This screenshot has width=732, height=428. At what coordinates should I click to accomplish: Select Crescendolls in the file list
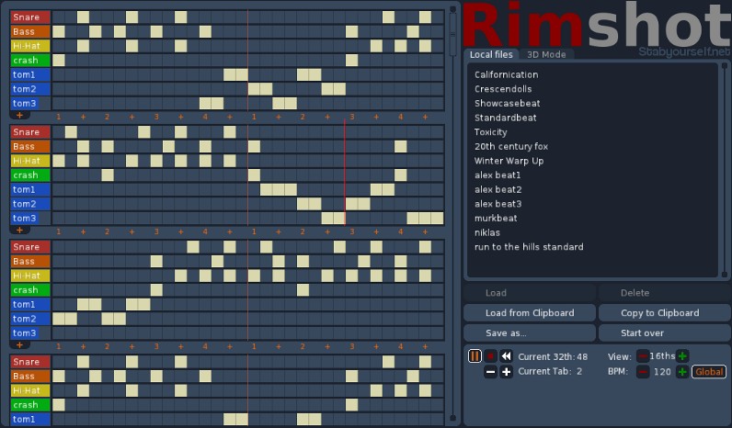pyautogui.click(x=503, y=89)
